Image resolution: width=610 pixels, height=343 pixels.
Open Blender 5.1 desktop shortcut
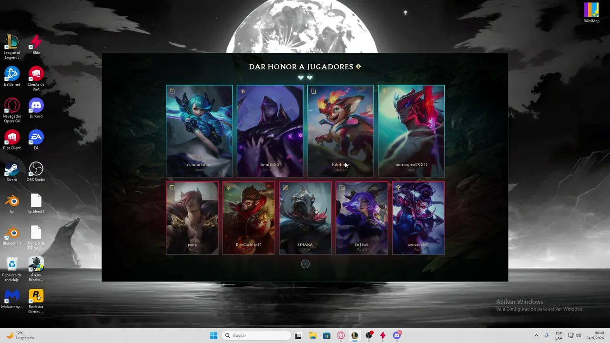click(12, 235)
